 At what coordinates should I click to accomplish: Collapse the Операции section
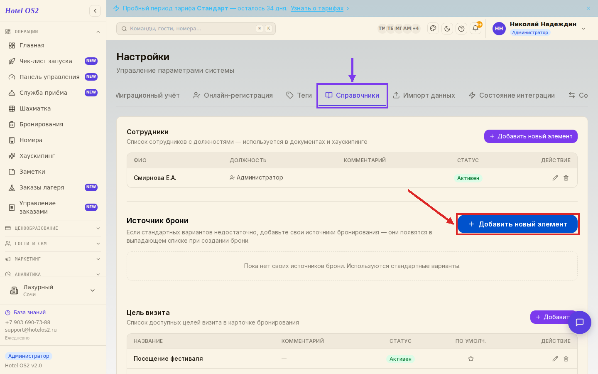(x=53, y=32)
